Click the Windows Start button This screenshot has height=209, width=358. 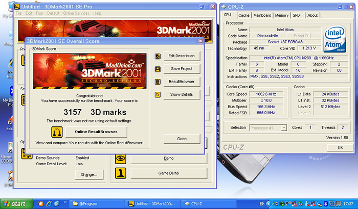(16, 204)
